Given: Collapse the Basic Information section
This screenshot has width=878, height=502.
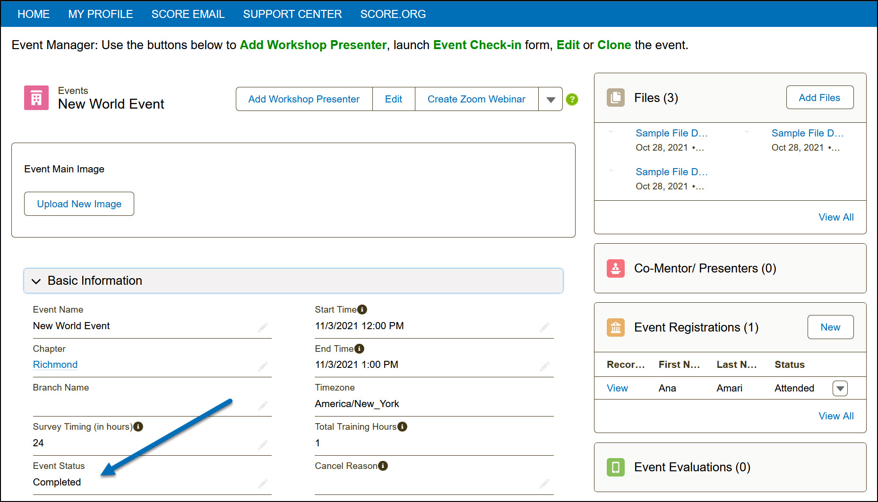Looking at the screenshot, I should coord(36,281).
